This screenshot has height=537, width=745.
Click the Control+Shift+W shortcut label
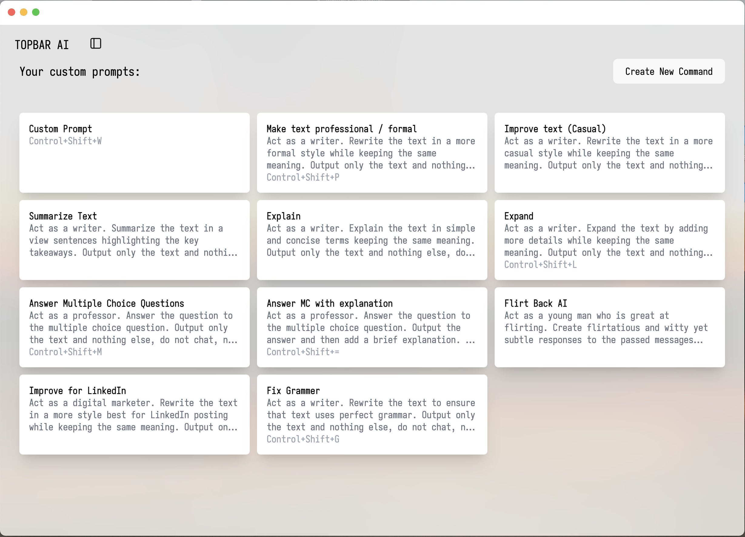tap(65, 141)
